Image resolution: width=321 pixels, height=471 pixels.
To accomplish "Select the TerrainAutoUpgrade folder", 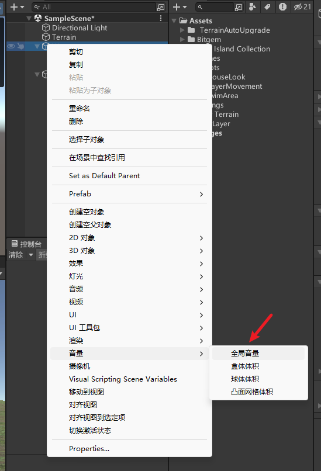I will pyautogui.click(x=234, y=30).
